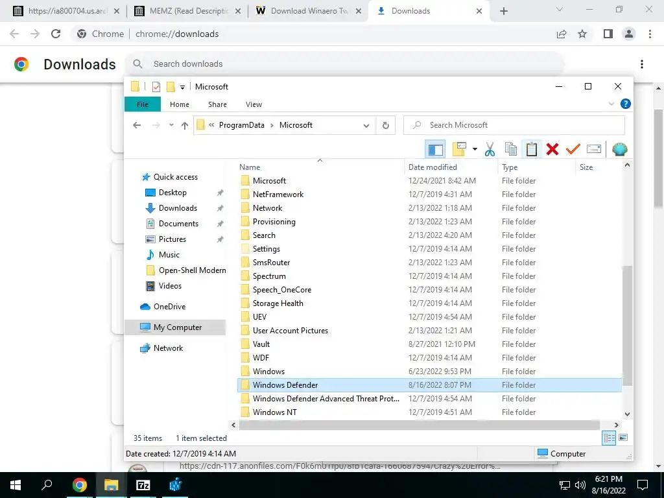The width and height of the screenshot is (664, 498).
Task: Click the Explorer refresh button
Action: (385, 125)
